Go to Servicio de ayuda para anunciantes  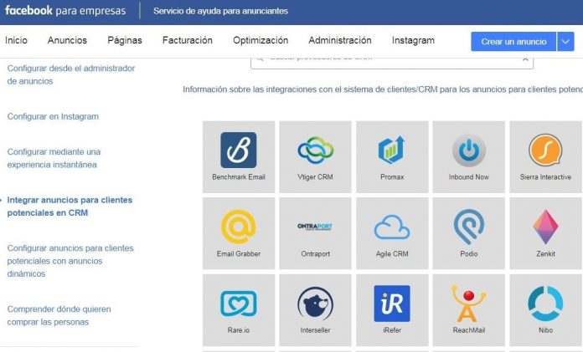(x=221, y=11)
